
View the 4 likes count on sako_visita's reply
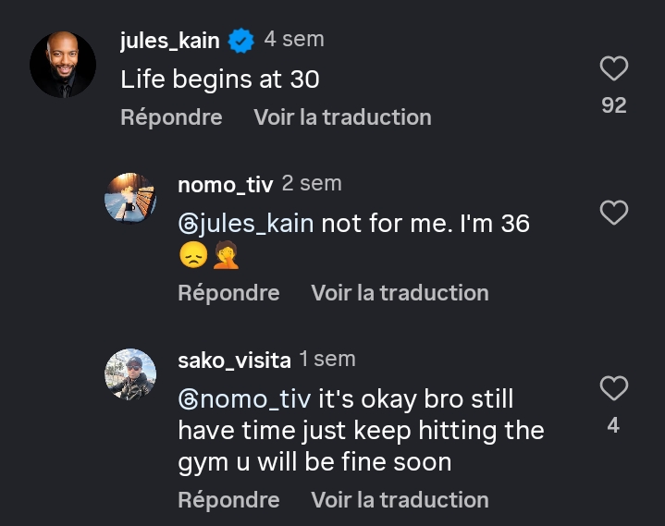click(613, 426)
